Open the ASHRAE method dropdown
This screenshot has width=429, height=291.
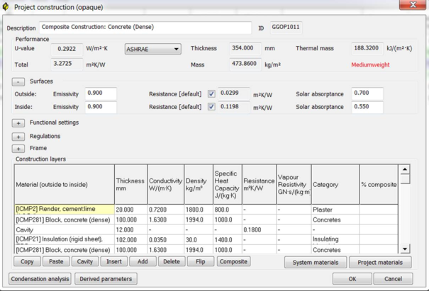(152, 50)
